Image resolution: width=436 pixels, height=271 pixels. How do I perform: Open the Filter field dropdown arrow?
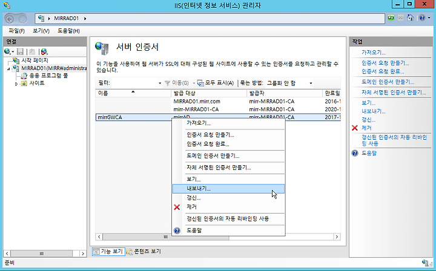click(160, 83)
